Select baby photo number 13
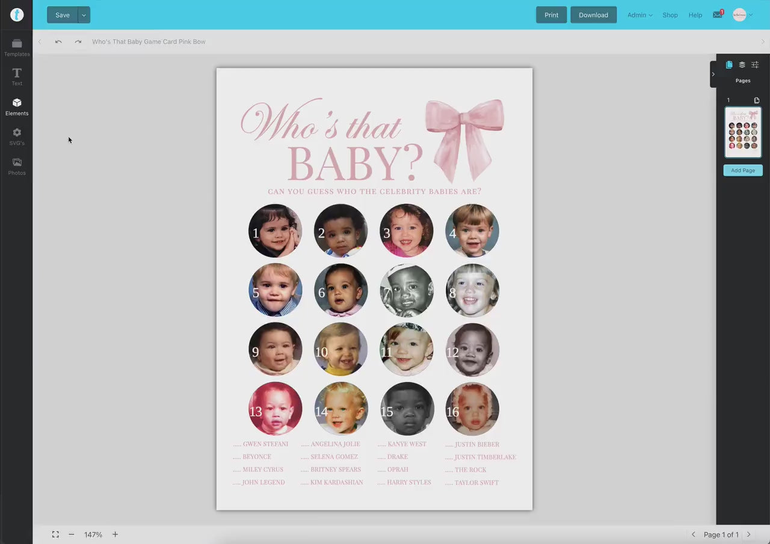Screen dimensions: 770x544 275,409
